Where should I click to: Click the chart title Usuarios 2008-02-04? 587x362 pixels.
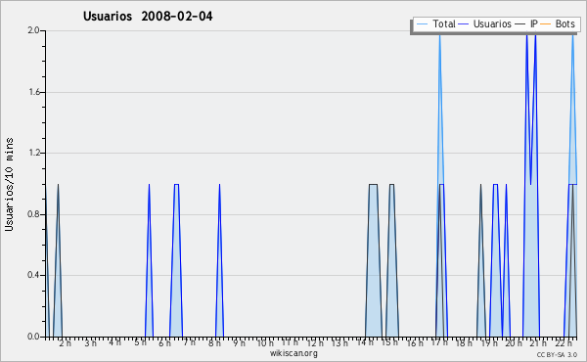[x=148, y=16]
